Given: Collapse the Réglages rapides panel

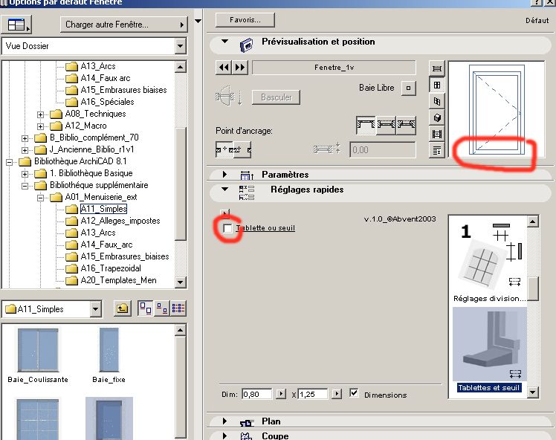Looking at the screenshot, I should (224, 190).
